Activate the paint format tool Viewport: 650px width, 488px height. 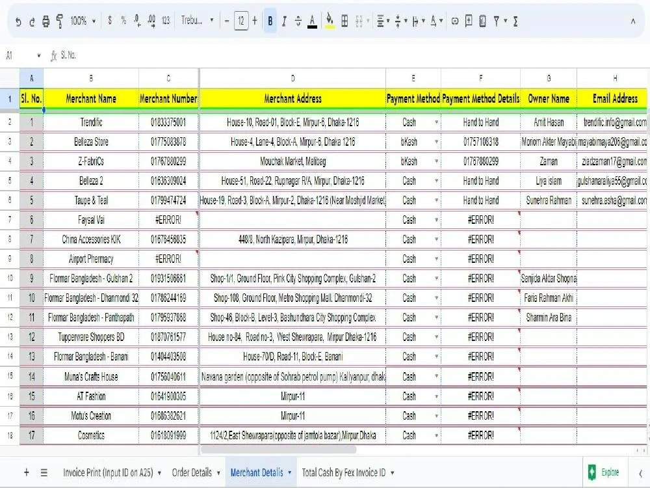[60, 21]
